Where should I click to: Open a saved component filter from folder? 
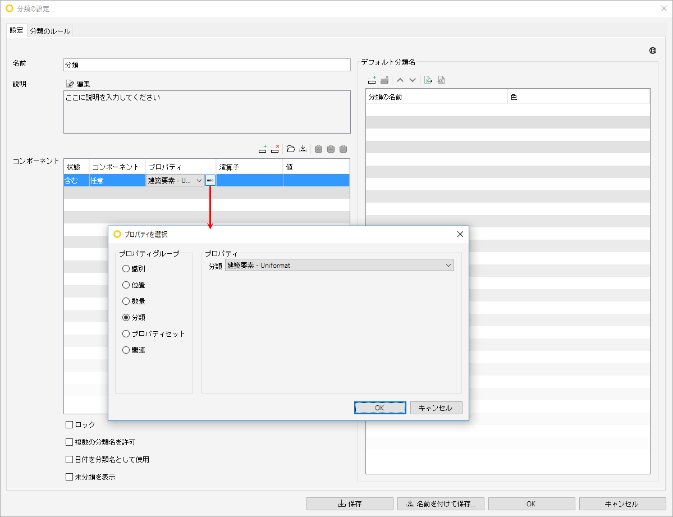[x=291, y=149]
